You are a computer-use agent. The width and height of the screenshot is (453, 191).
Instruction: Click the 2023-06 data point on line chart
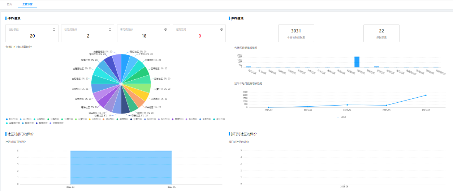pos(426,95)
